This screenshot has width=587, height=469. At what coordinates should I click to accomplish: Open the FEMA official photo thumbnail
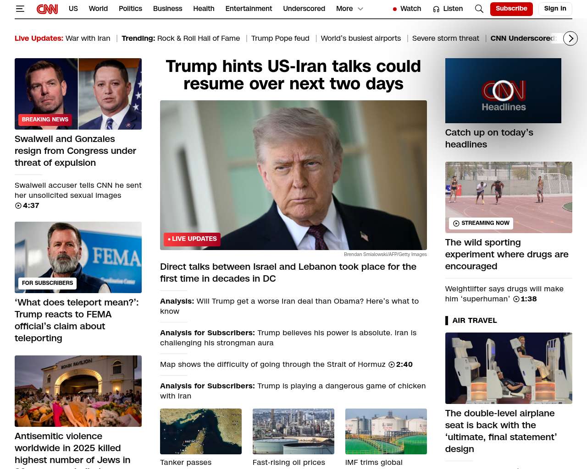tap(78, 257)
